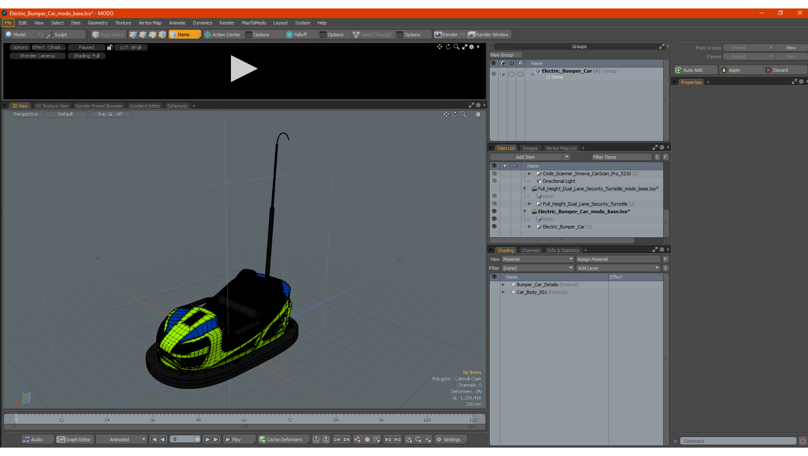The width and height of the screenshot is (808, 456).
Task: Select Vertices selection mode cube icon
Action: click(133, 35)
